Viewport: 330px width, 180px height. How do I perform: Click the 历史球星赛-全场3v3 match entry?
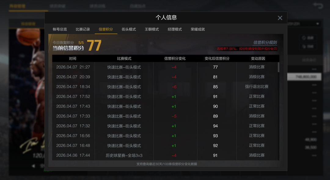[124, 155]
